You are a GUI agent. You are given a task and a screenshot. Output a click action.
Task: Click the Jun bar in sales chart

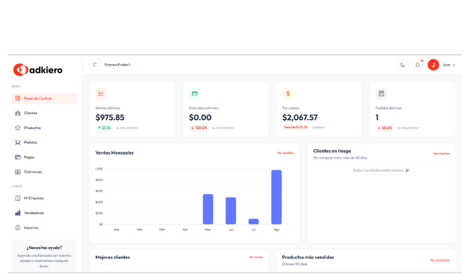[x=230, y=210]
